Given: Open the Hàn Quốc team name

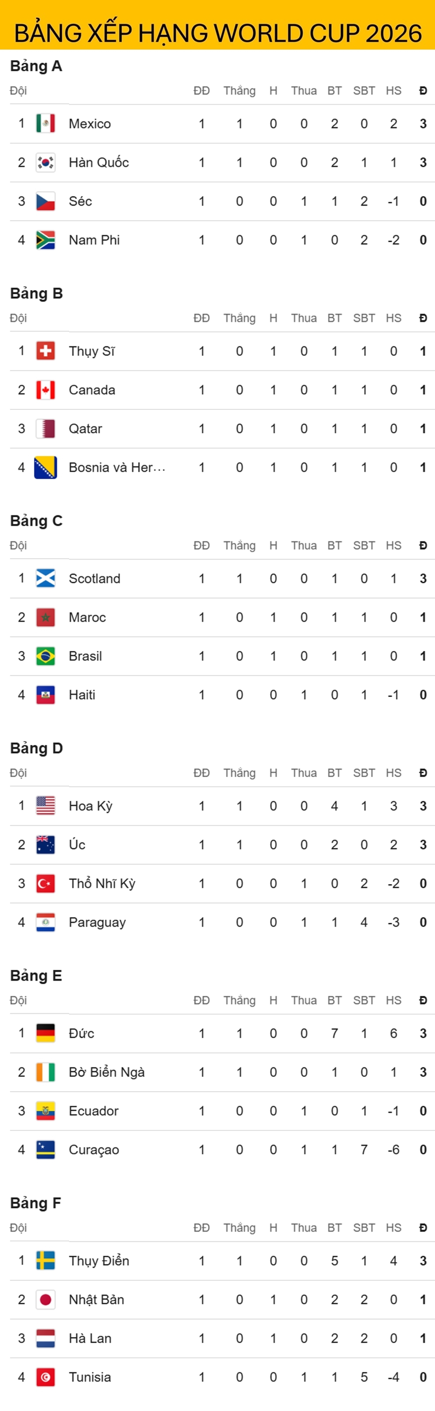Looking at the screenshot, I should click(x=99, y=162).
